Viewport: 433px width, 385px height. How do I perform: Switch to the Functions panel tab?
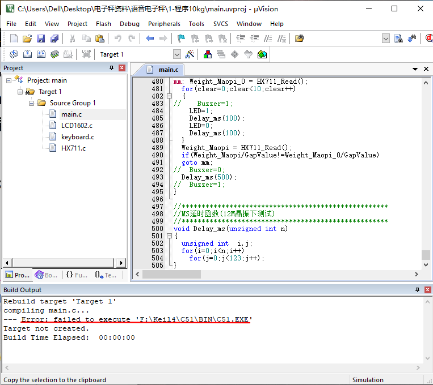[x=77, y=275]
